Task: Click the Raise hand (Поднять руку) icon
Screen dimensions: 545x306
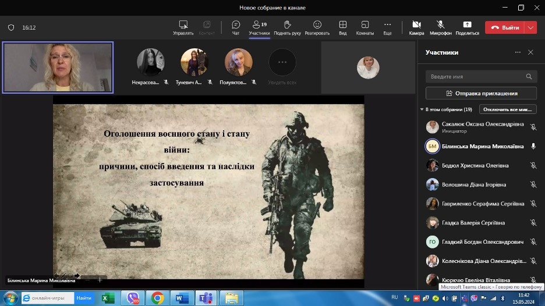Action: (x=287, y=27)
